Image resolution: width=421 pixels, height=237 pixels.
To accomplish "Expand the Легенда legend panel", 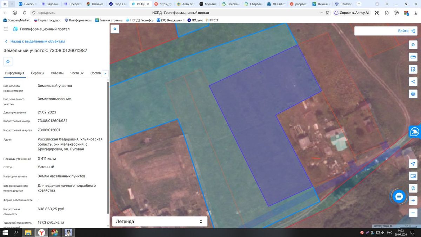I will (x=160, y=222).
